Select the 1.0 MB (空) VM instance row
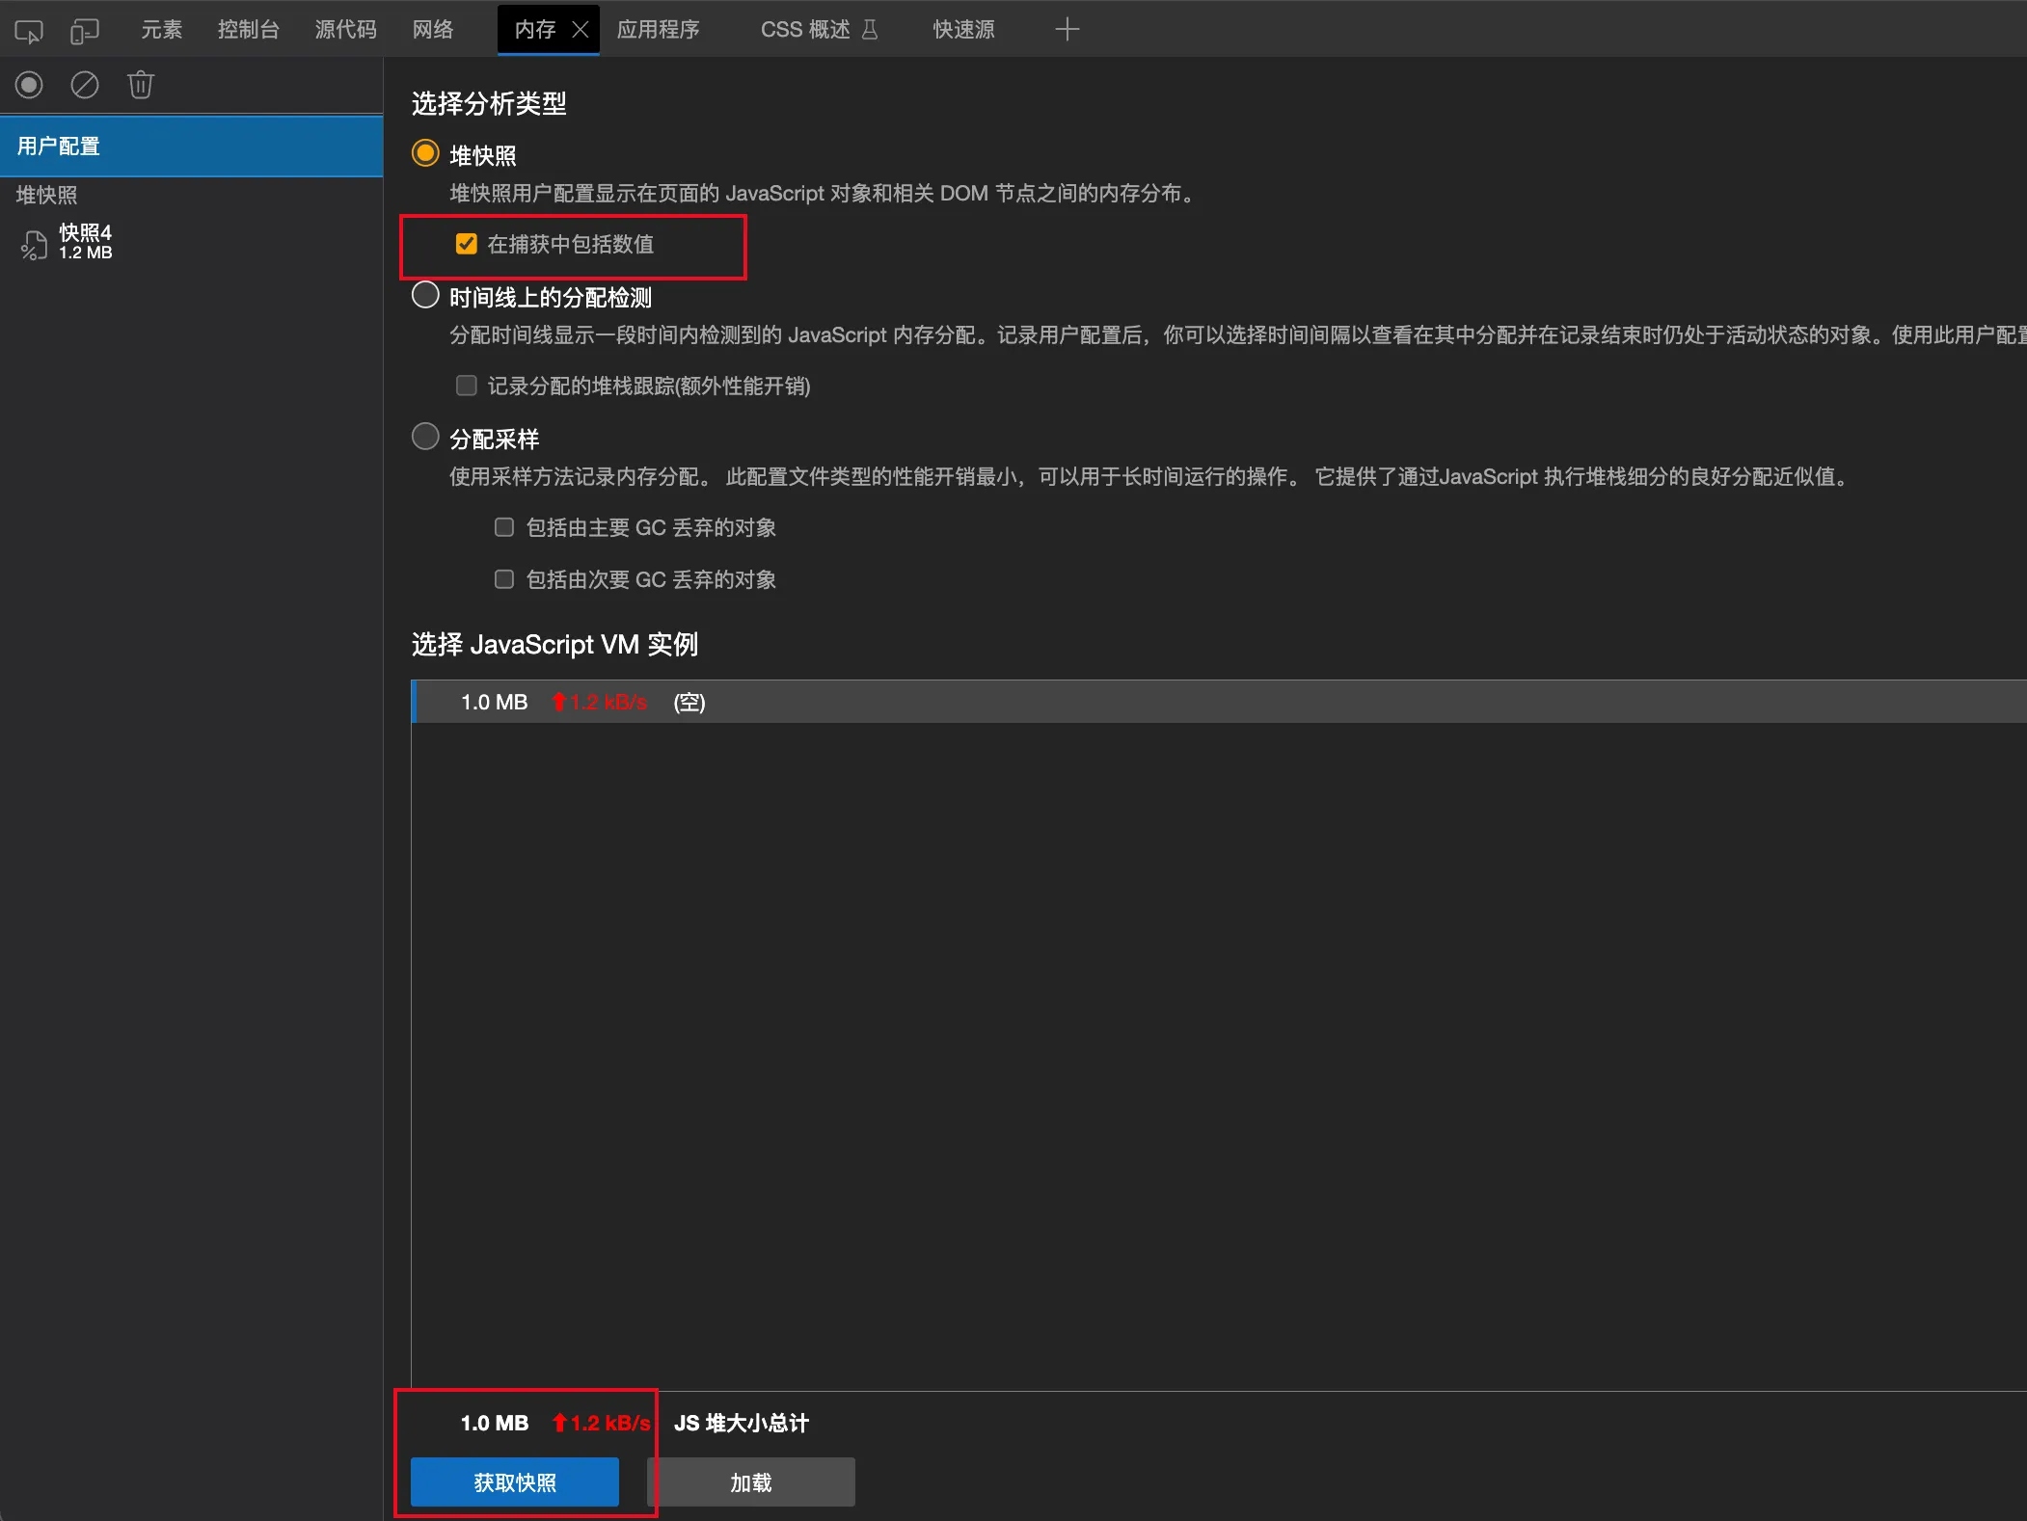 [1219, 702]
